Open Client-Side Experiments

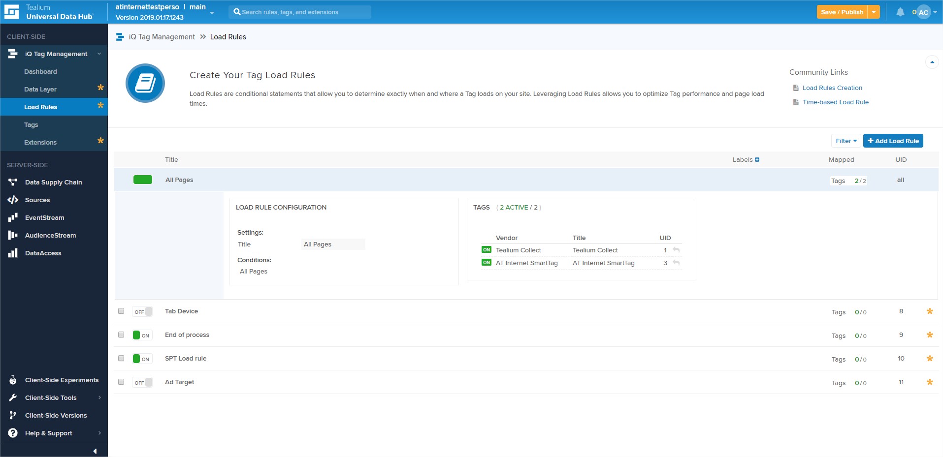pos(62,380)
